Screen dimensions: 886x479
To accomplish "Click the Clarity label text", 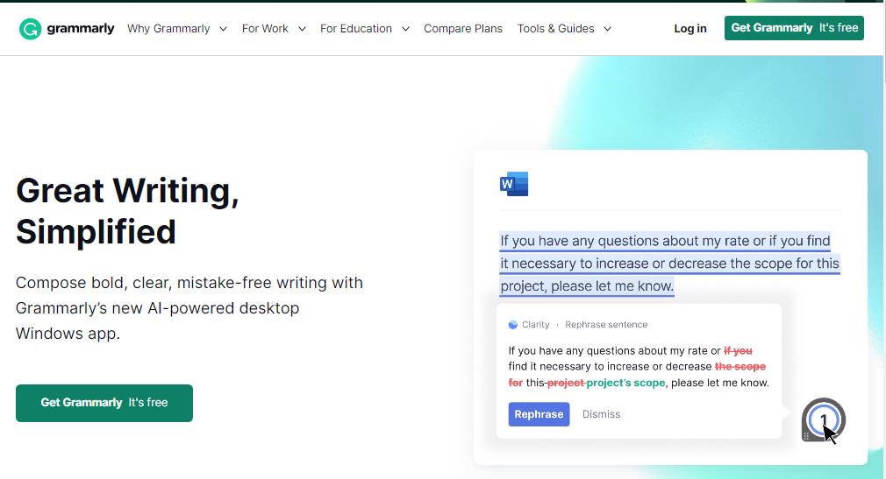I will tap(536, 325).
